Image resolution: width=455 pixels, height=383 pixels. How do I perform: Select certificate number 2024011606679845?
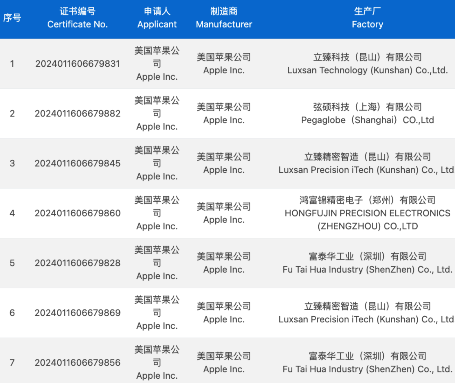click(x=78, y=163)
